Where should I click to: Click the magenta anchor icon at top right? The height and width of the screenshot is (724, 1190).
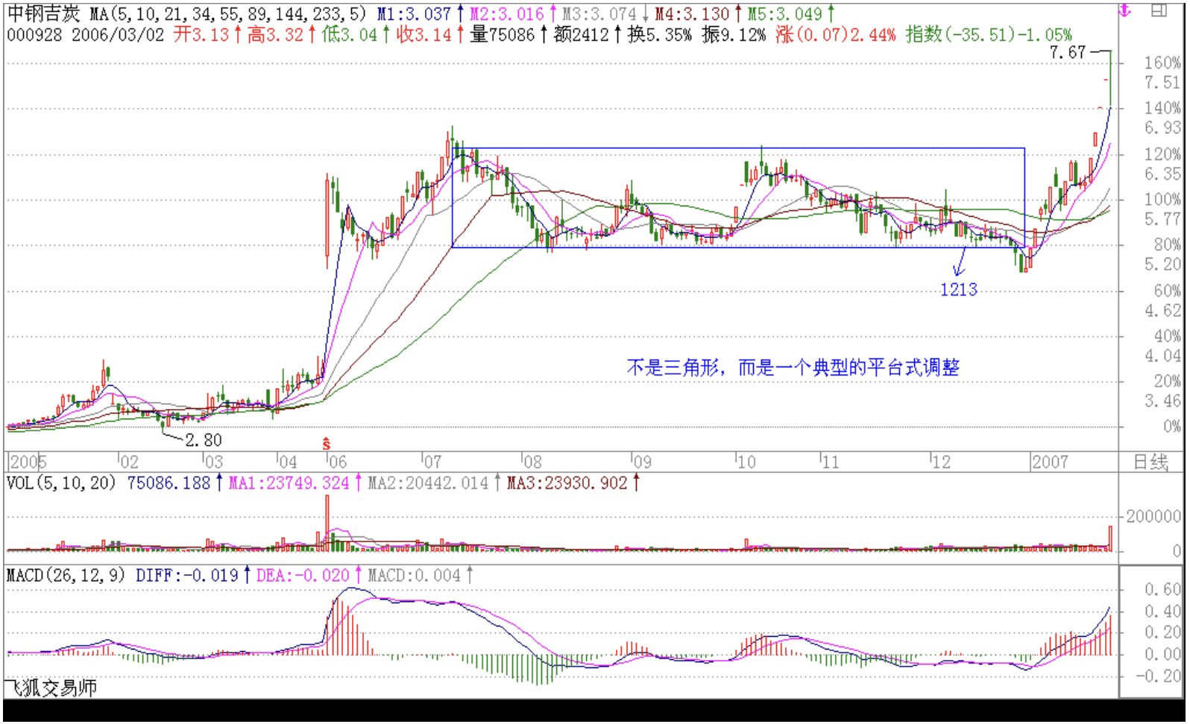[x=1125, y=11]
